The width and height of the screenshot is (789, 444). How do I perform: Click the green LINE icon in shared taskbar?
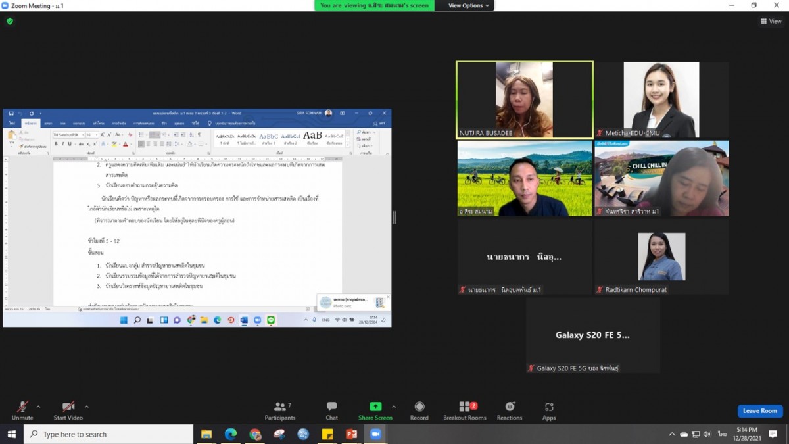[x=271, y=320]
